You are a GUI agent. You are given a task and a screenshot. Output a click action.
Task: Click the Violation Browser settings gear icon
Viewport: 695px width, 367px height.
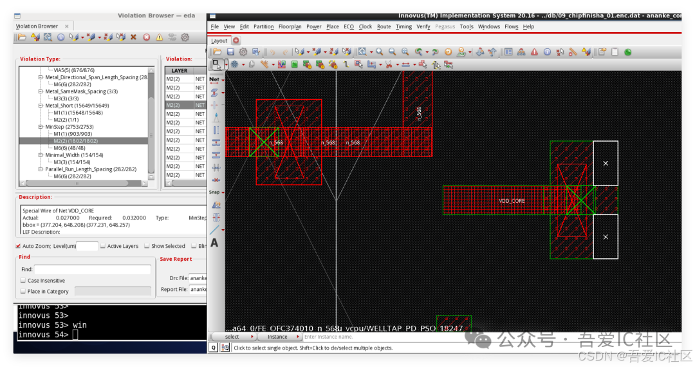click(x=185, y=38)
